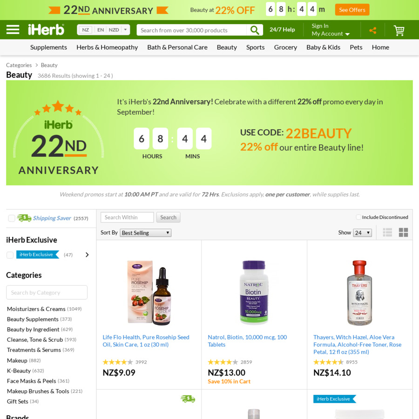Switch to grid view icon
The height and width of the screenshot is (419, 419).
pyautogui.click(x=403, y=232)
